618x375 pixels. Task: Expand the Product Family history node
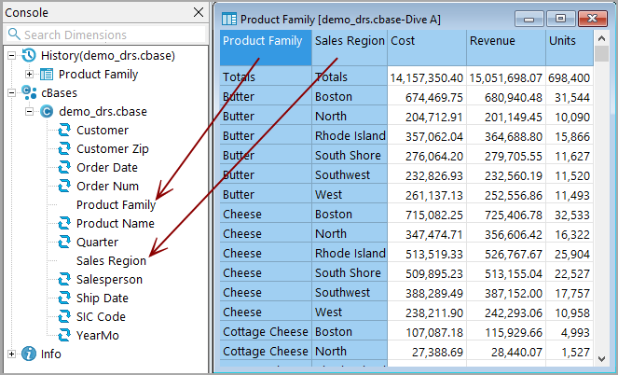point(29,75)
